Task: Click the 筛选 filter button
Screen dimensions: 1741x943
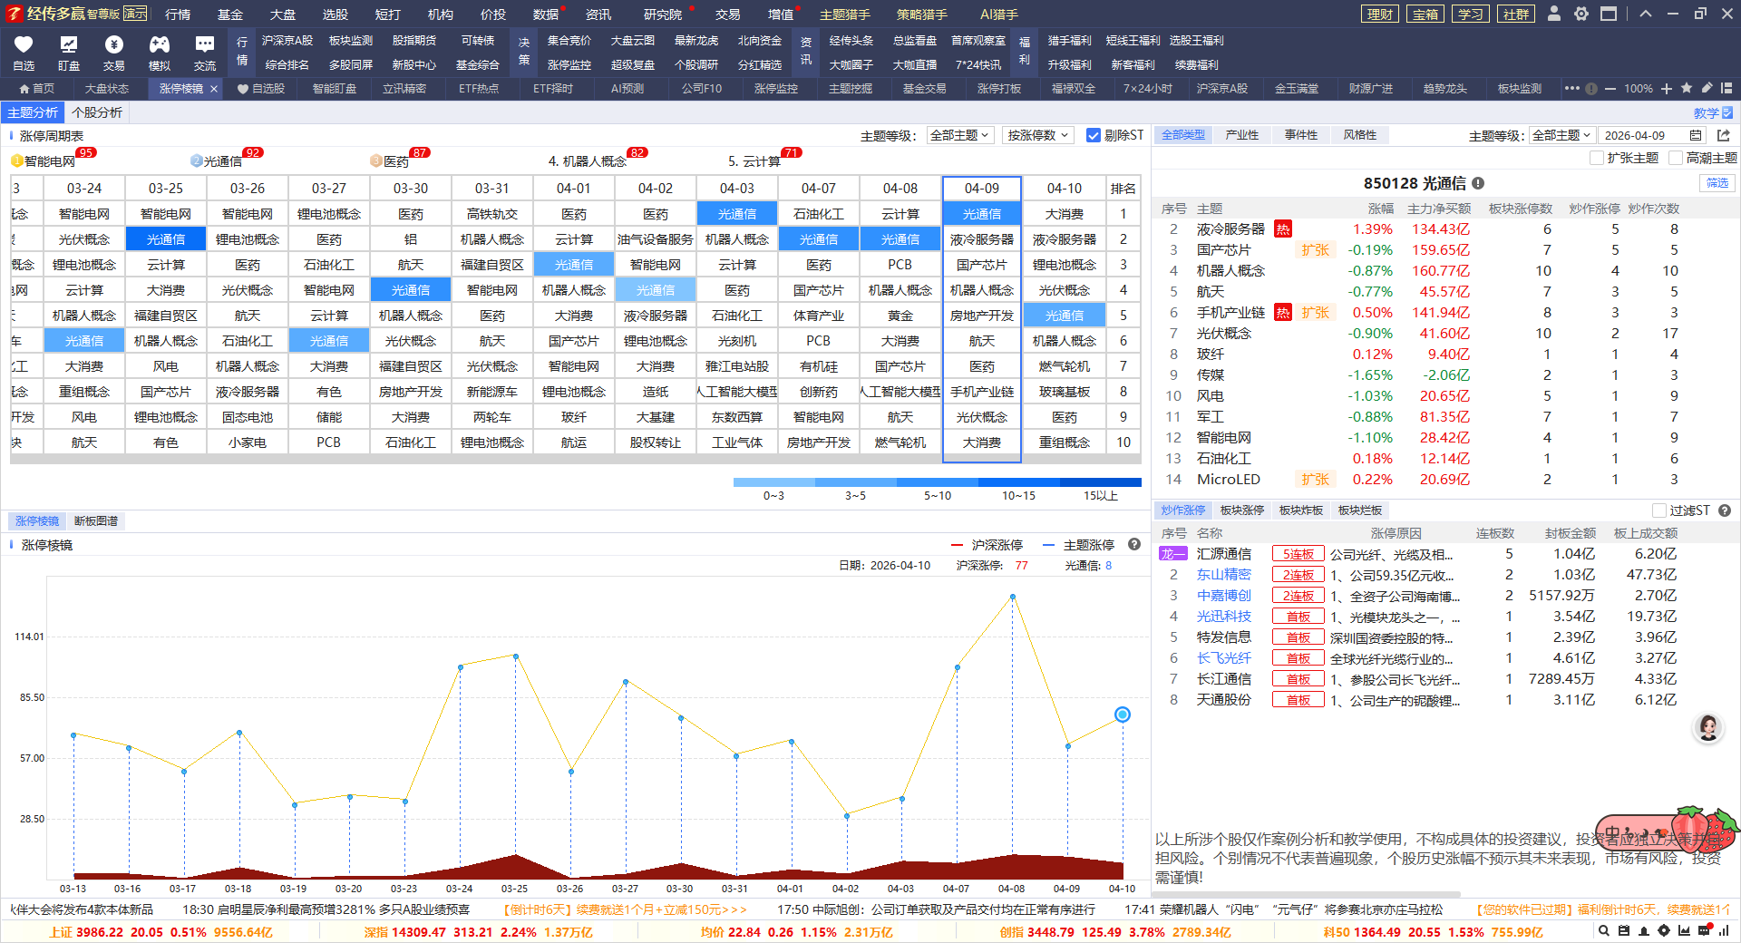Action: (x=1717, y=183)
